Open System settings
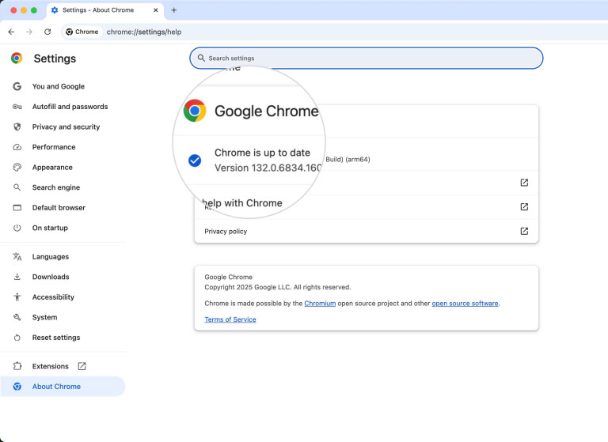The height and width of the screenshot is (442, 608). tap(44, 317)
